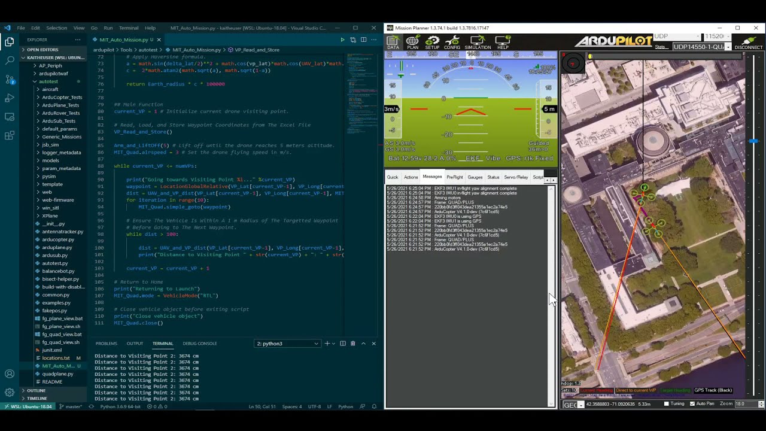
Task: Click Explorer more actions ellipsis
Action: coord(77,40)
